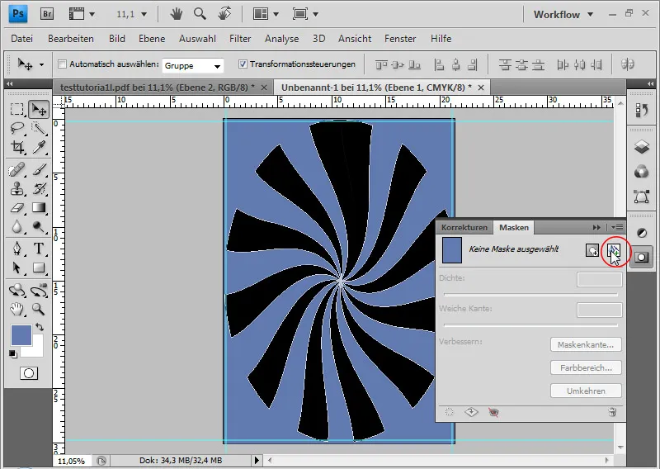Open the Layers panel icon in dock
The width and height of the screenshot is (660, 469).
(641, 147)
